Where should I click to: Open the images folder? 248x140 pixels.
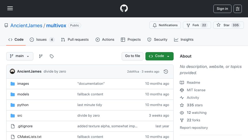[23, 84]
